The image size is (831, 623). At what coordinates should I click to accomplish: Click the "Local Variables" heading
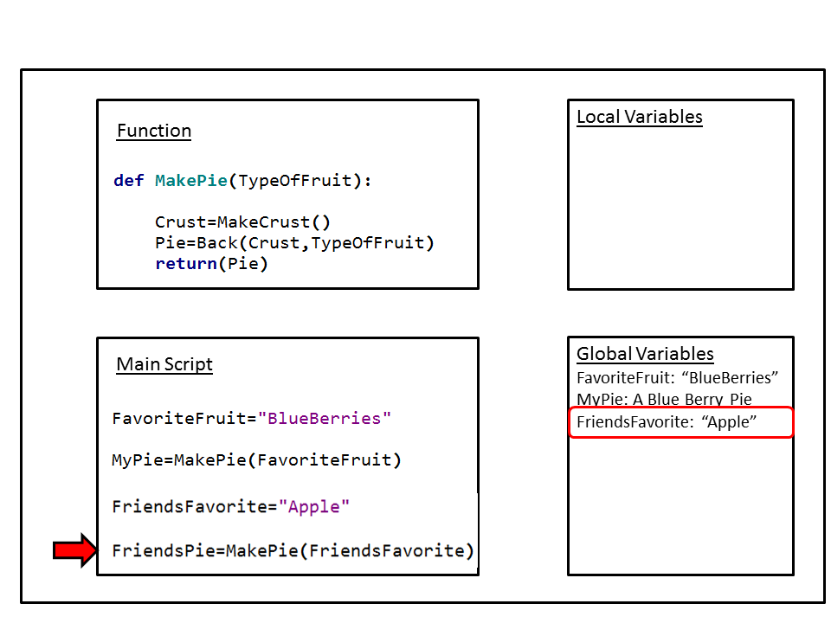639,117
